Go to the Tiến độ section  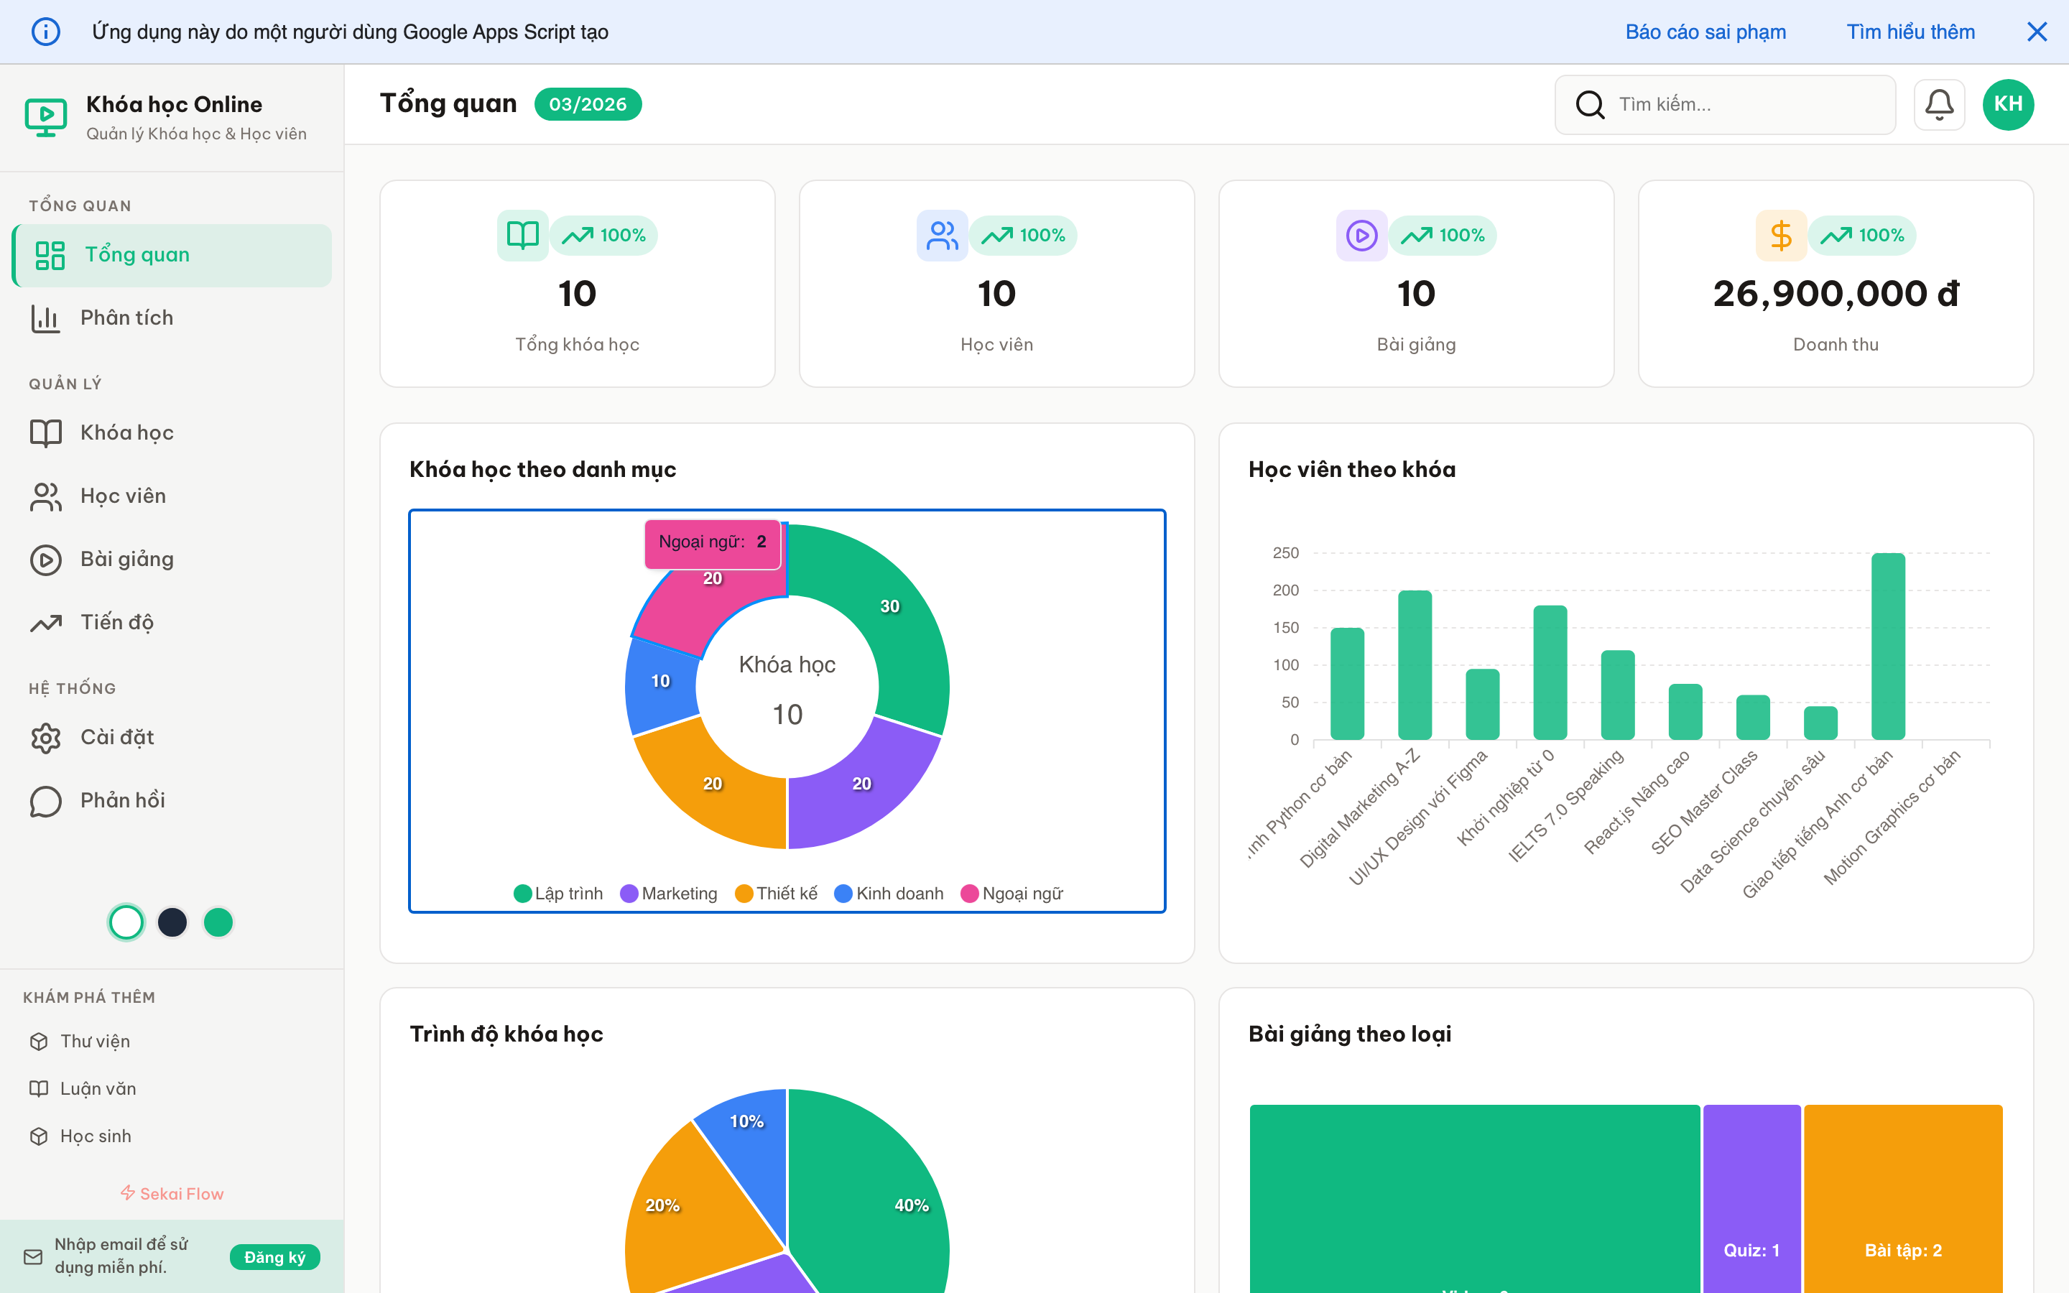point(116,623)
